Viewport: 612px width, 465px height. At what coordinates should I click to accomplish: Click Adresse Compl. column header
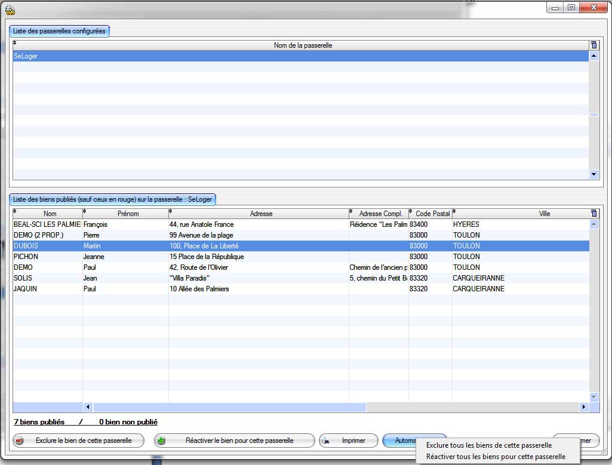point(380,214)
